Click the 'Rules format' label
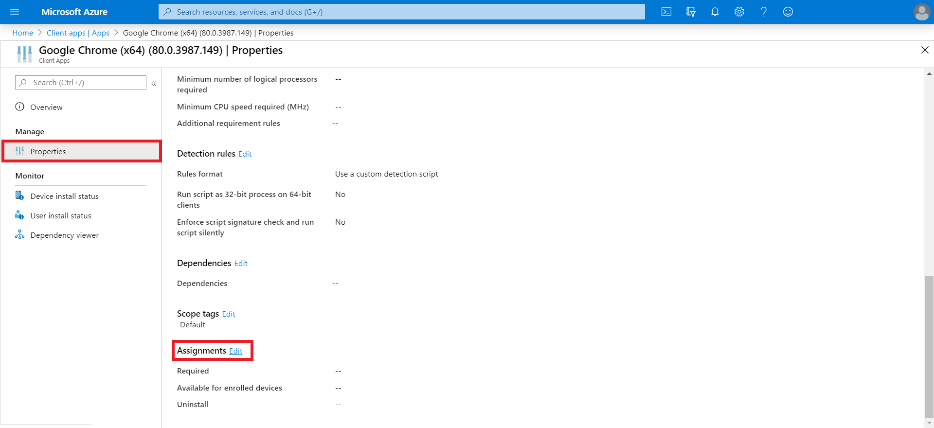 [x=200, y=174]
